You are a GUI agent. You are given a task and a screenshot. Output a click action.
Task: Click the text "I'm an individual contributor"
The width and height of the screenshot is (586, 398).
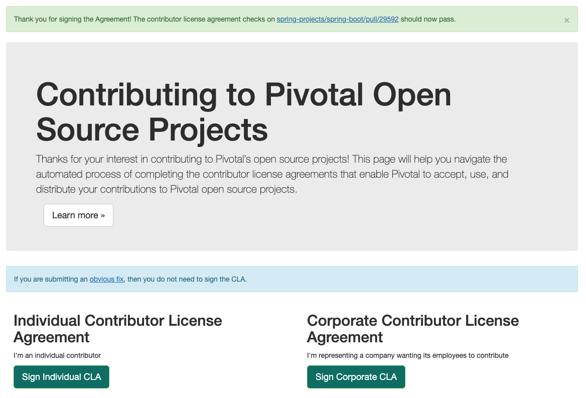click(x=57, y=355)
